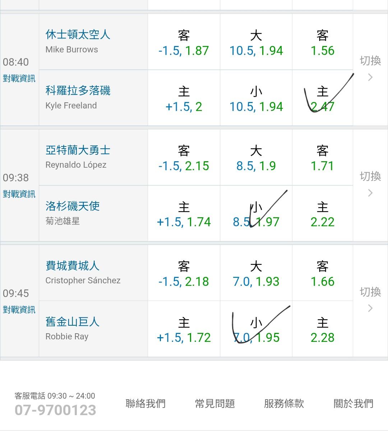Image resolution: width=388 pixels, height=441 pixels.
Task: Open the 聯絡我們 footer link
Action: (x=145, y=403)
